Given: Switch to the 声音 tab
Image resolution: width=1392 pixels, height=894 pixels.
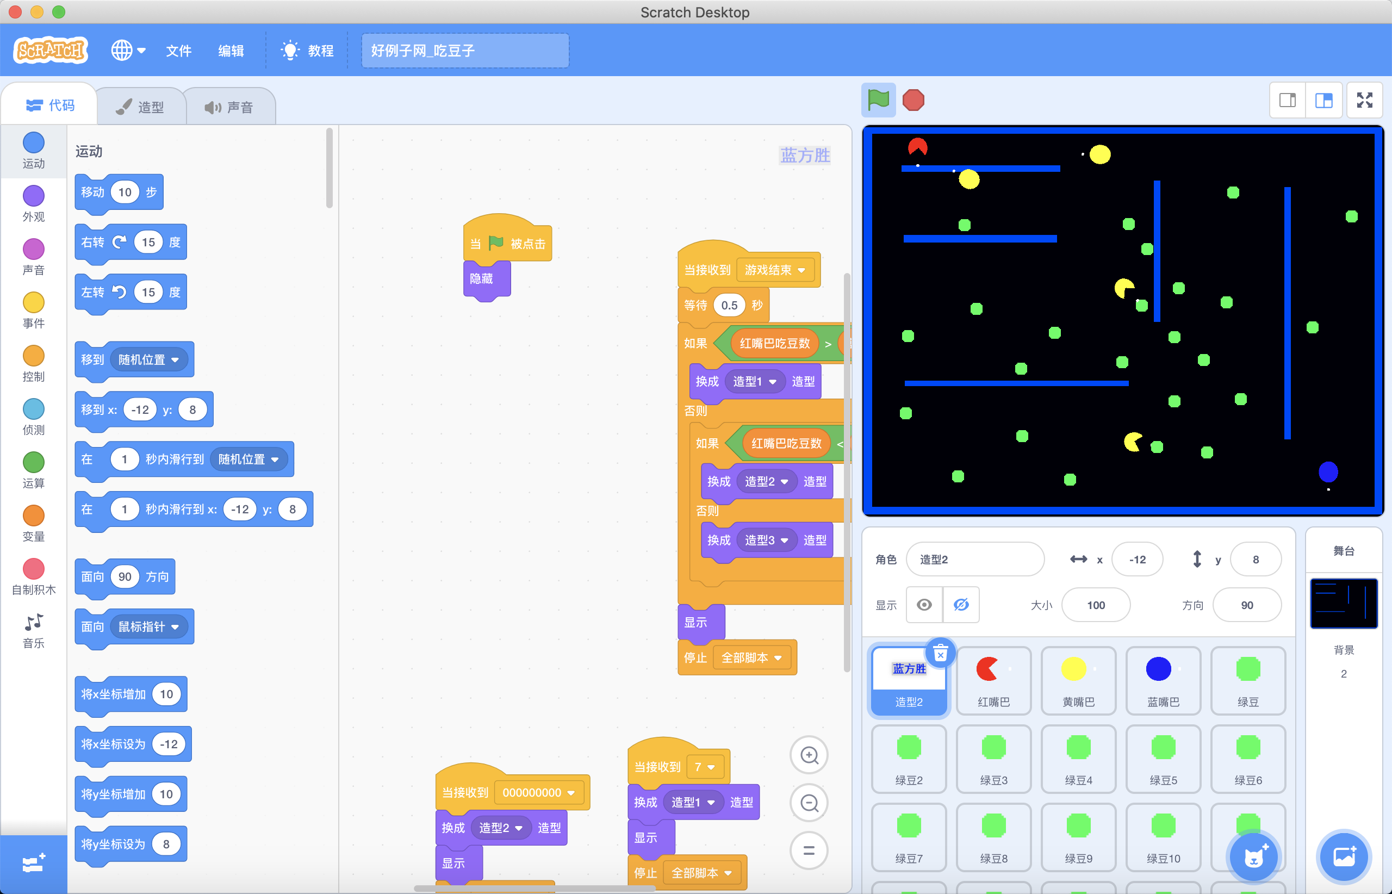Looking at the screenshot, I should 229,107.
